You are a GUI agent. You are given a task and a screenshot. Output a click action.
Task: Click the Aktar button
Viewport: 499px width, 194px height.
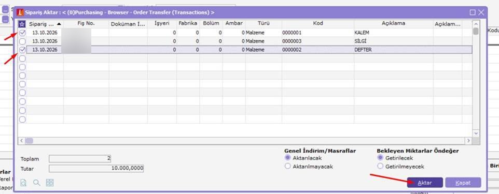425,183
